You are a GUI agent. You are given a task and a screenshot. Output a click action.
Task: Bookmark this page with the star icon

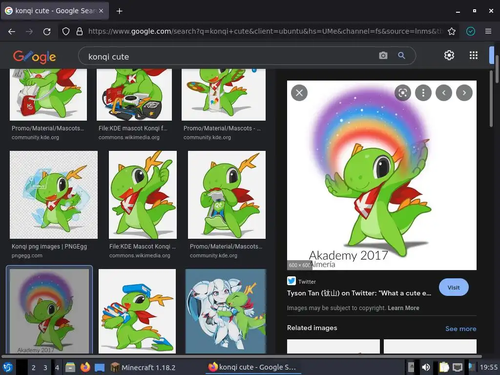click(x=452, y=31)
